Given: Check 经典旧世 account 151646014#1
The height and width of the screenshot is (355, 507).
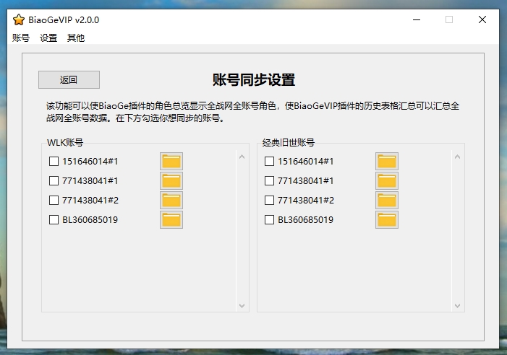Looking at the screenshot, I should pyautogui.click(x=269, y=161).
